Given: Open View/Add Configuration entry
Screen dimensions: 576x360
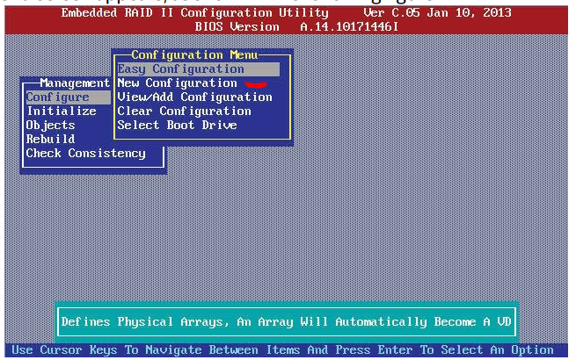Looking at the screenshot, I should [x=194, y=97].
